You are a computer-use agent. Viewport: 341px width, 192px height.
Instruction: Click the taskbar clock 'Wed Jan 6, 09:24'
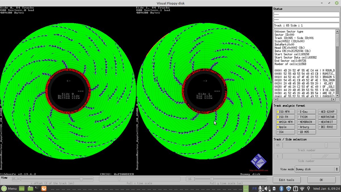[327, 189]
